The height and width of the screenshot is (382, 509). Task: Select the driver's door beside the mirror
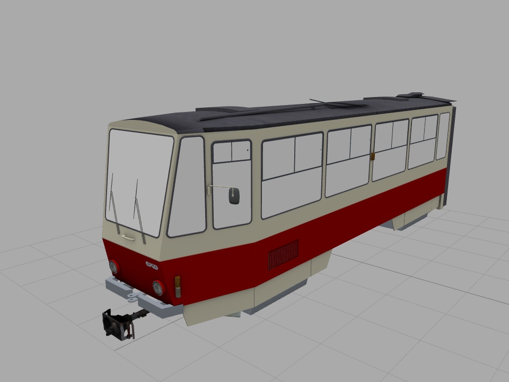coord(232,185)
